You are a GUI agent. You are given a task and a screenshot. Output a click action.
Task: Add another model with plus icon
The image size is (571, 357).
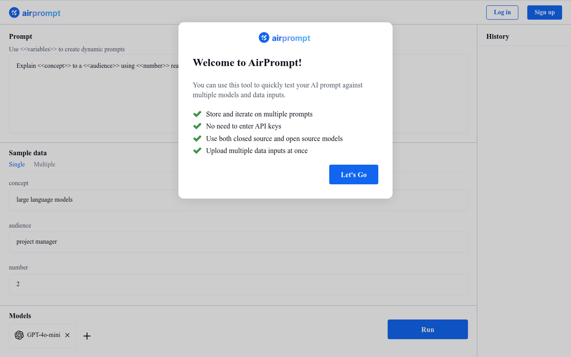coord(87,336)
